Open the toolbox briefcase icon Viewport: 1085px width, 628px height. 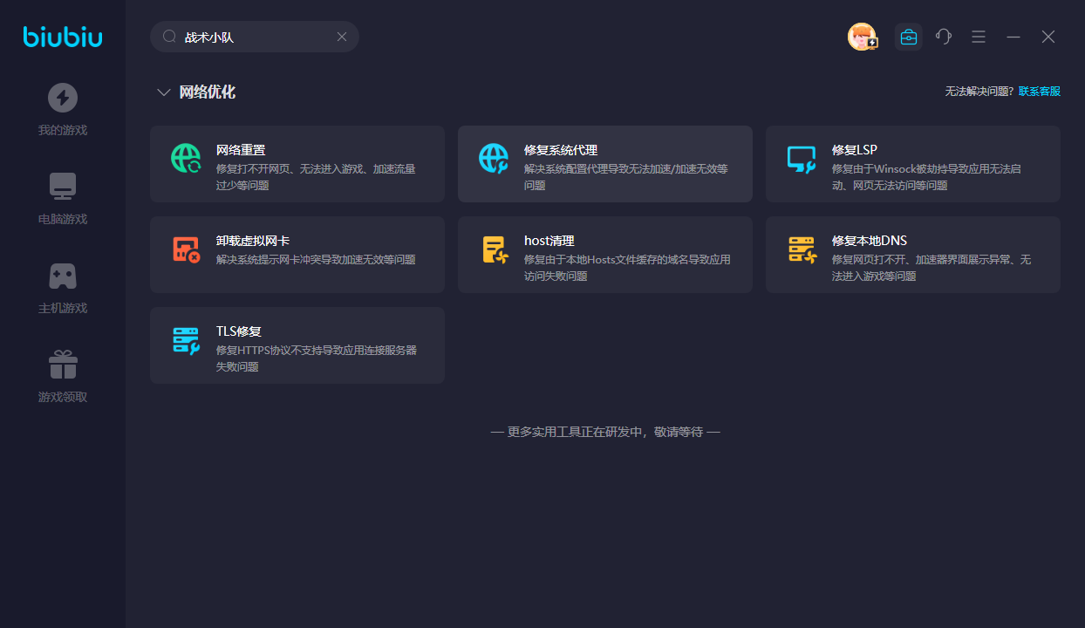coord(908,37)
